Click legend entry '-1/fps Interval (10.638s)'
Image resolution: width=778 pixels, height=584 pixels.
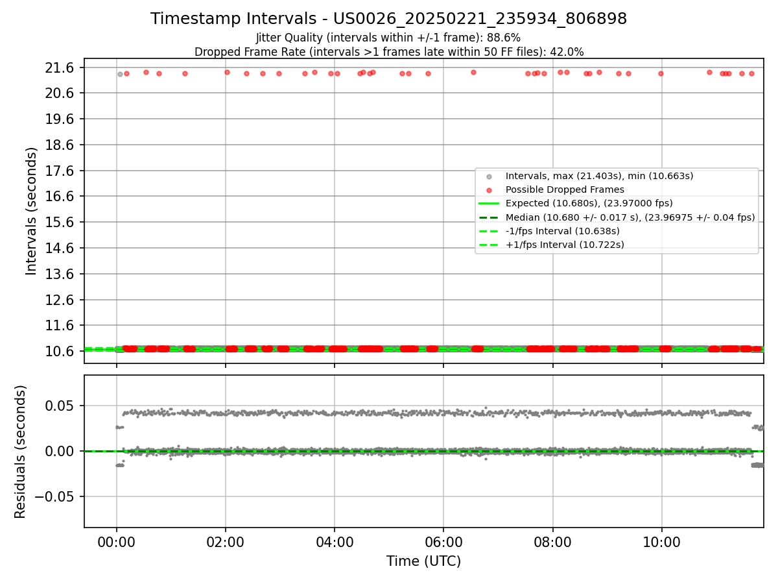point(562,231)
